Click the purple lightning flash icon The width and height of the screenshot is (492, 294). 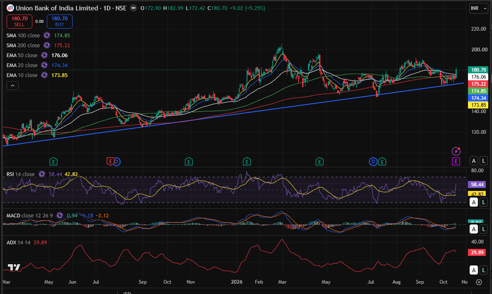456,152
